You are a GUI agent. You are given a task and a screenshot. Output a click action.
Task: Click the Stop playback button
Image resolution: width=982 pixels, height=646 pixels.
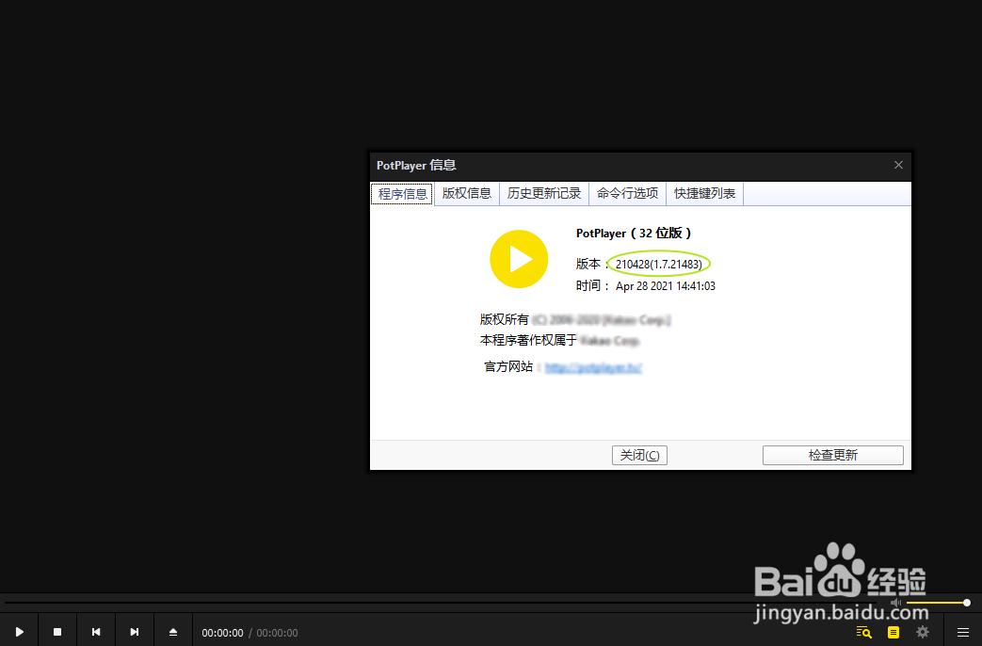point(57,632)
